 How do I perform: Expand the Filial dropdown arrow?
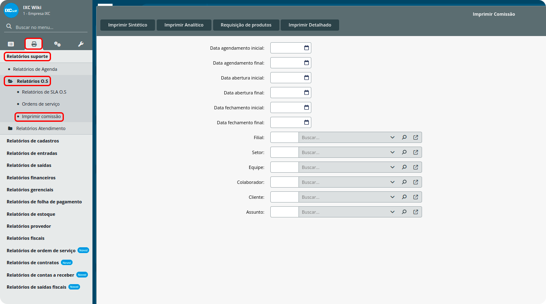click(x=392, y=137)
